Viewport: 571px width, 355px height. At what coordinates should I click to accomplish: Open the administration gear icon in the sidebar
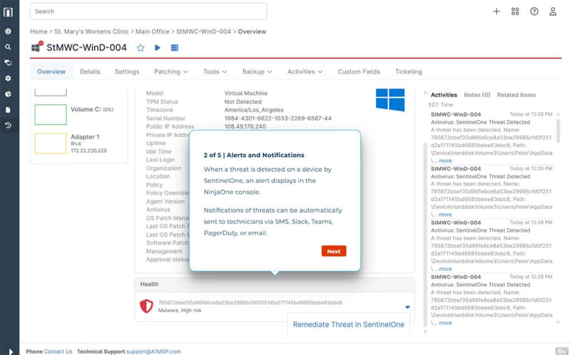(x=8, y=79)
